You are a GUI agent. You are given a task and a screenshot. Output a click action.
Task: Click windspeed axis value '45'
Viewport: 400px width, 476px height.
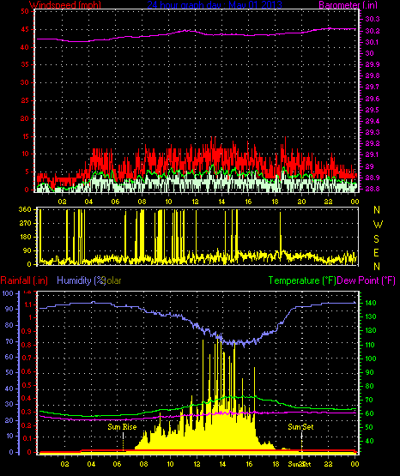point(25,29)
